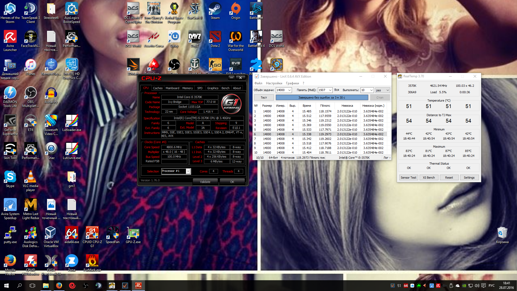
Task: Switch to the Memory tab in CPU-Z
Action: pos(188,88)
